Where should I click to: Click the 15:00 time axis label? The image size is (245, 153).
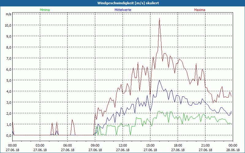tap(150, 146)
